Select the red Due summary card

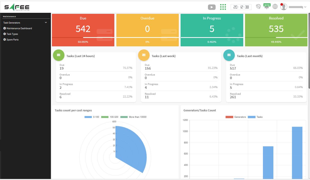(x=83, y=30)
